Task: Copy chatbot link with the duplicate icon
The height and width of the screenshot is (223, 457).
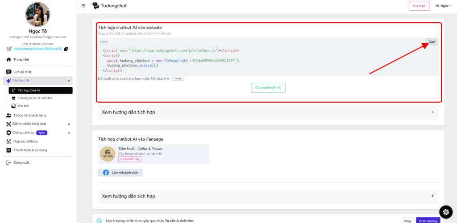Action: coord(66,49)
